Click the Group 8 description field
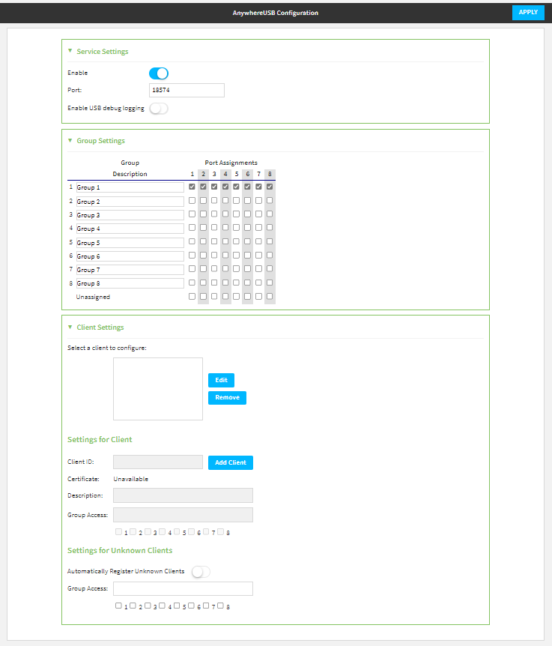Image resolution: width=552 pixels, height=646 pixels. coord(130,283)
